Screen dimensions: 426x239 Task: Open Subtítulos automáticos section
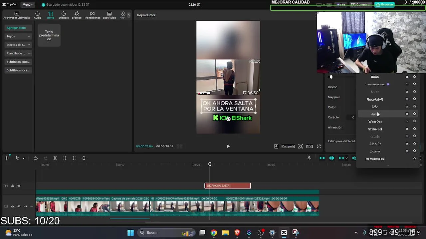pyautogui.click(x=18, y=62)
